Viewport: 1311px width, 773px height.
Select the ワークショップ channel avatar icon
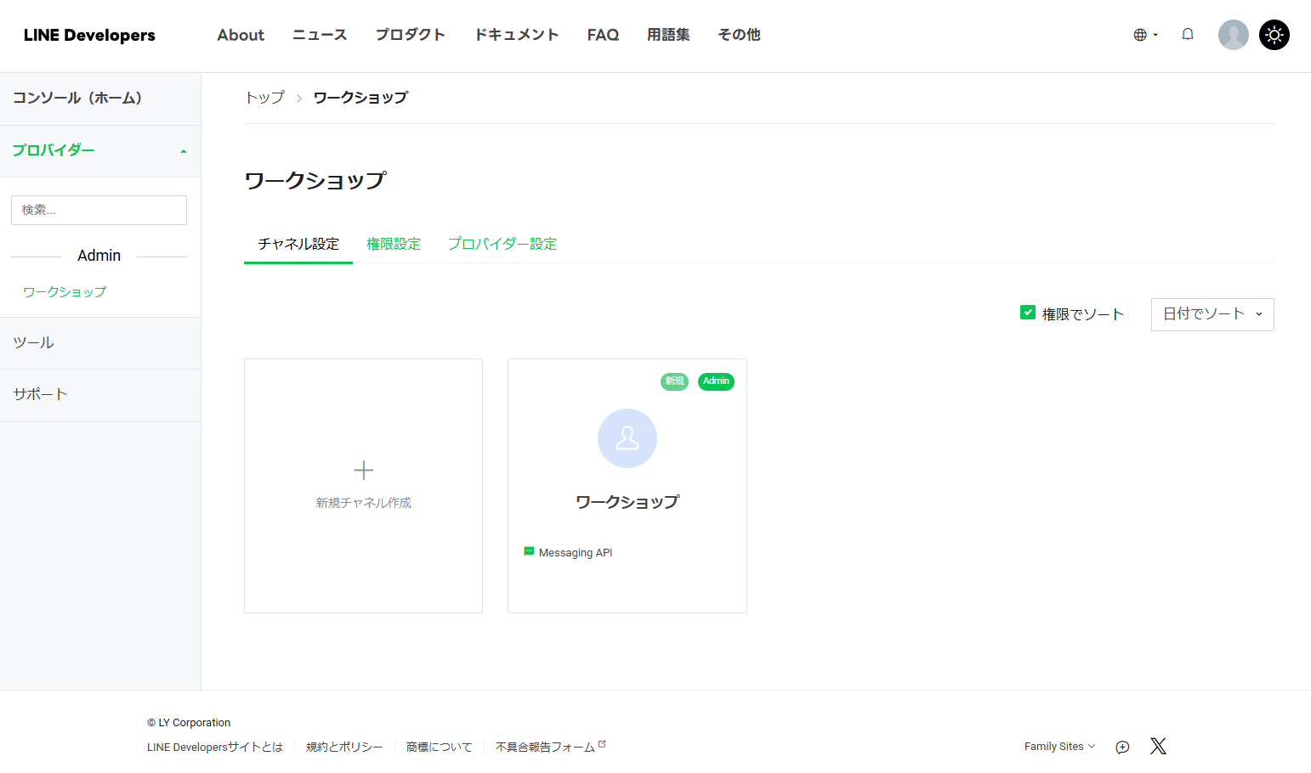627,438
